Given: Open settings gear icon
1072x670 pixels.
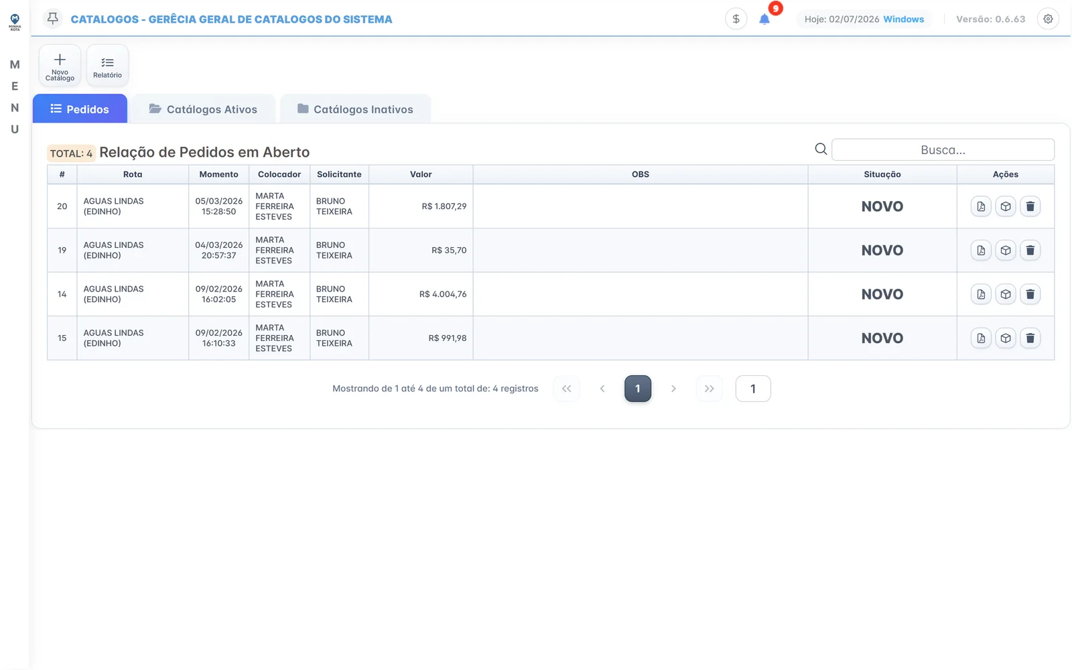Looking at the screenshot, I should click(1048, 19).
